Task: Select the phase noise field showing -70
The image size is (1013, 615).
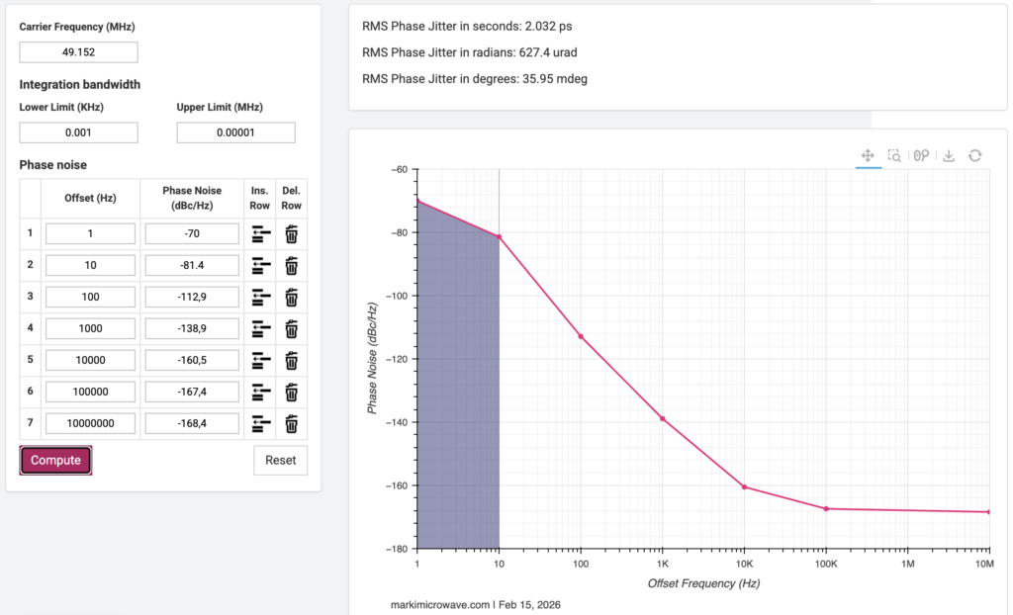Action: pos(192,234)
